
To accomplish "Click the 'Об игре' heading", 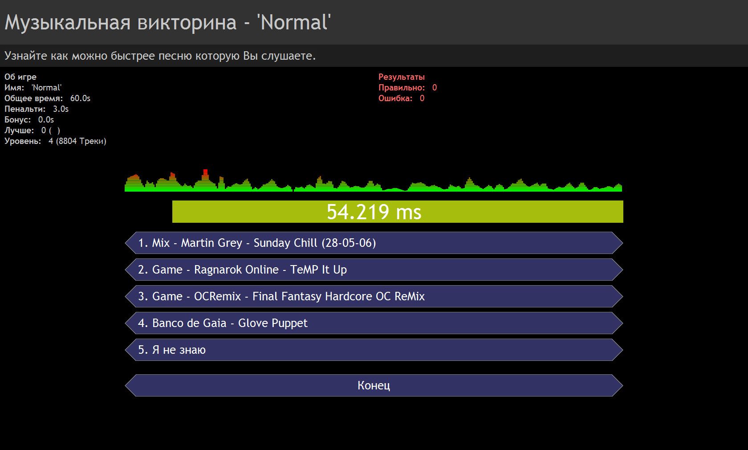I will (x=20, y=77).
